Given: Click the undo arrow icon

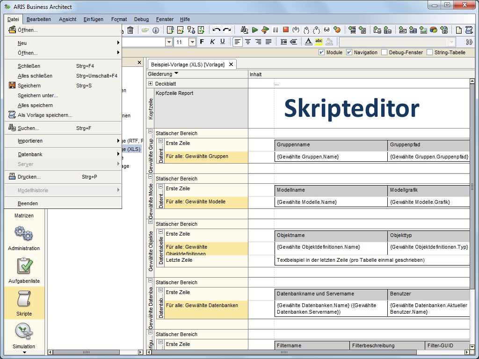Looking at the screenshot, I should [x=216, y=30].
